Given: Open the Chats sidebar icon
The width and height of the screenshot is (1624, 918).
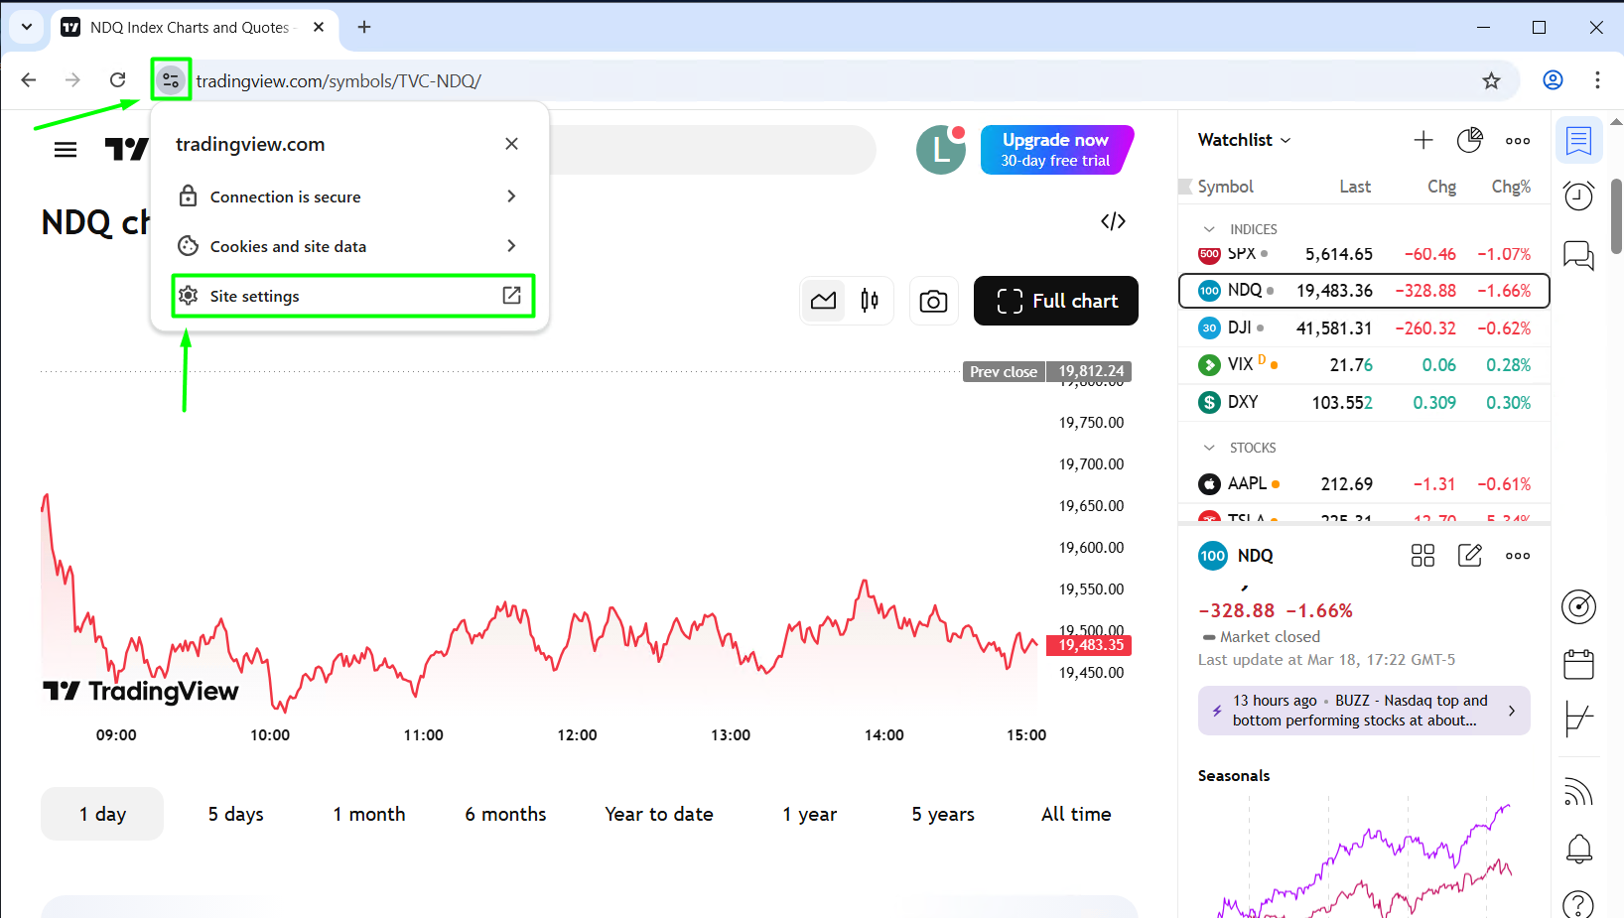Looking at the screenshot, I should pos(1578,255).
